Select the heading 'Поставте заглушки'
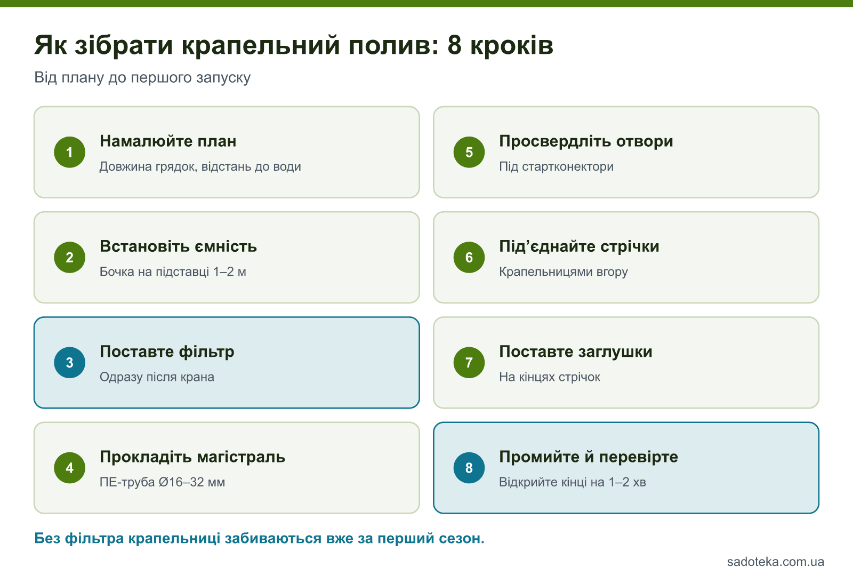The width and height of the screenshot is (853, 583). click(576, 352)
